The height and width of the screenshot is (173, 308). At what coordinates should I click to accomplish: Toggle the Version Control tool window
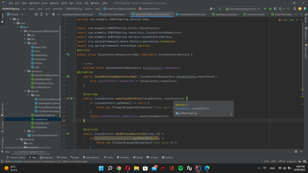[x=16, y=157]
